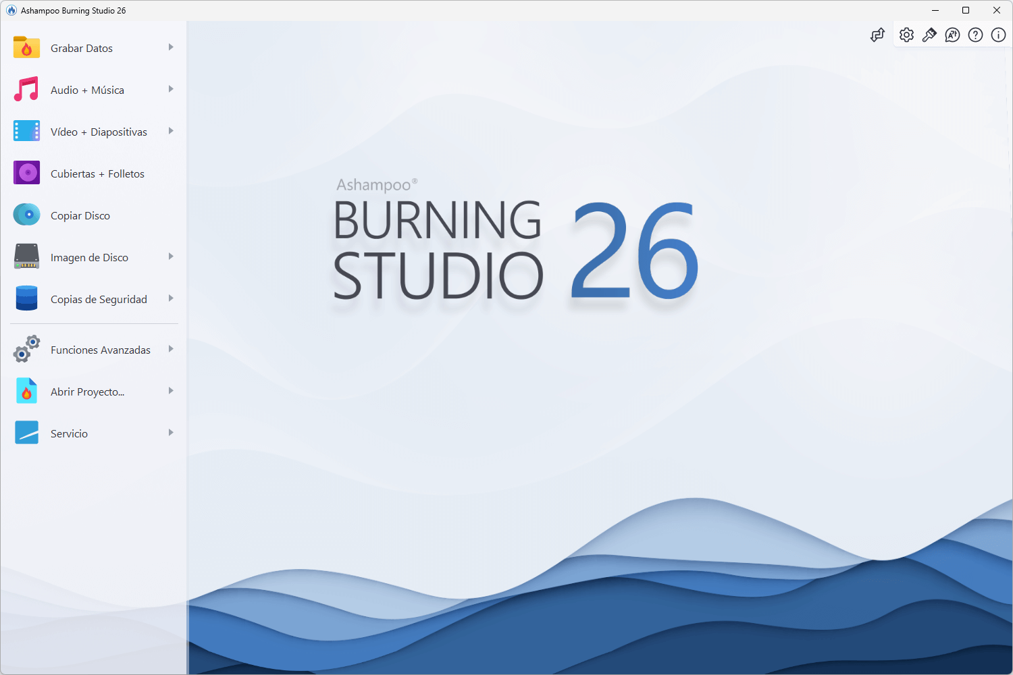This screenshot has width=1013, height=675.
Task: Expand the Vídeo + Diapositivas submenu arrow
Action: pos(171,131)
